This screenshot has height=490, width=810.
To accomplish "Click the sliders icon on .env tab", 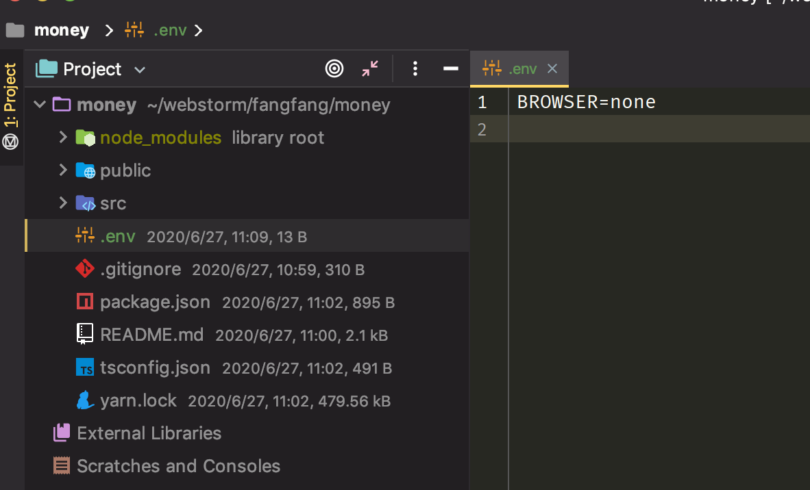I will click(492, 68).
